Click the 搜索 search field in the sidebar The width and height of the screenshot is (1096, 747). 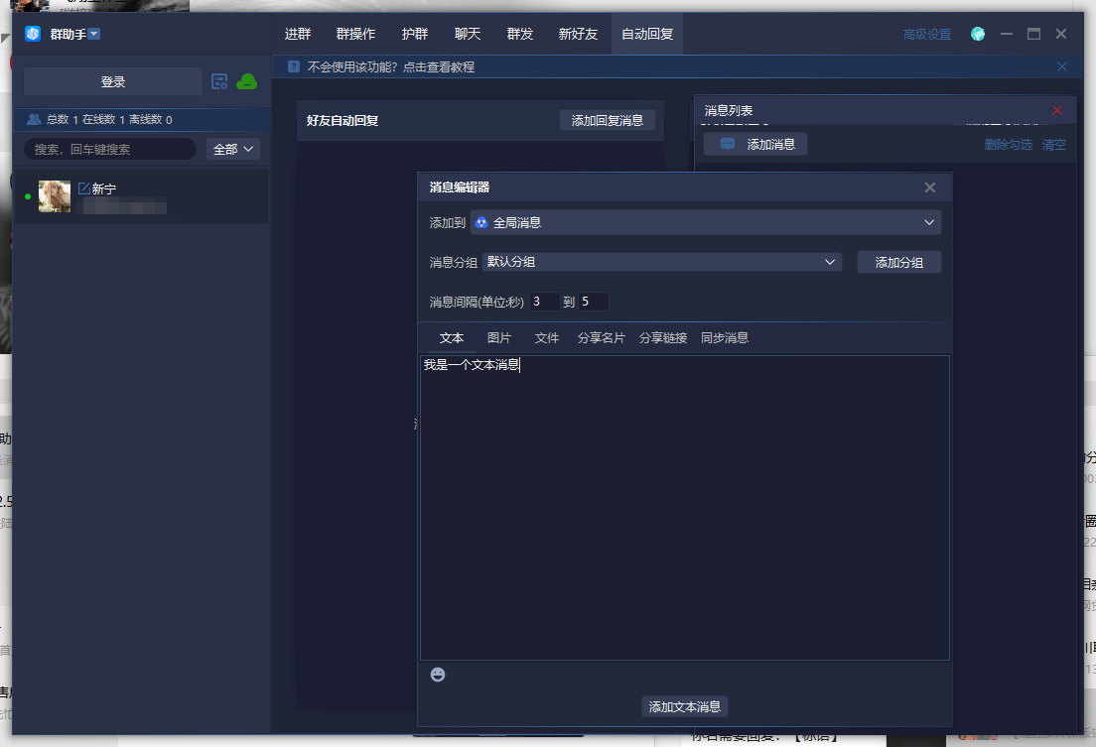[109, 149]
